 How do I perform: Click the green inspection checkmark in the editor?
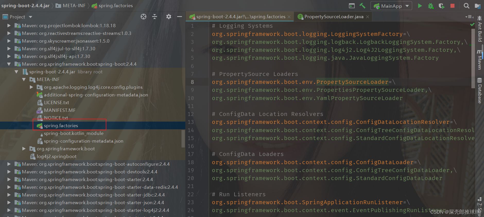point(472,25)
